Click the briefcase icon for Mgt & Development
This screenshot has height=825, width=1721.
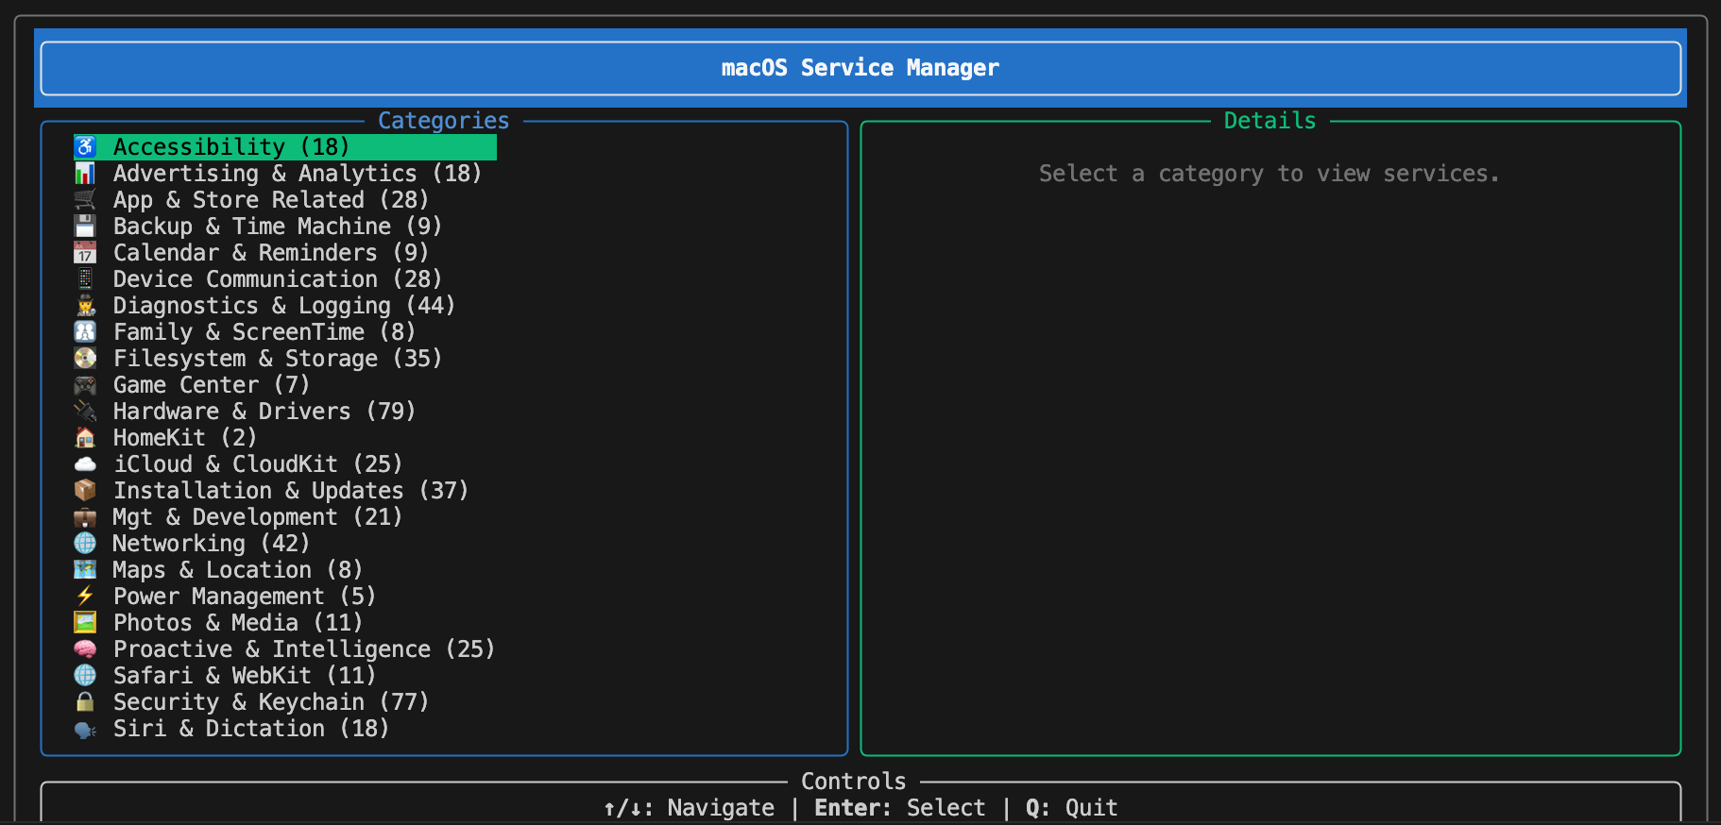point(85,516)
